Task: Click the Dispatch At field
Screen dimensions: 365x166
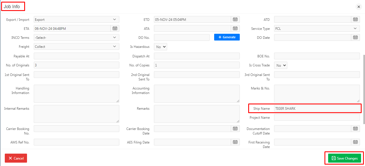Action: tap(197, 56)
